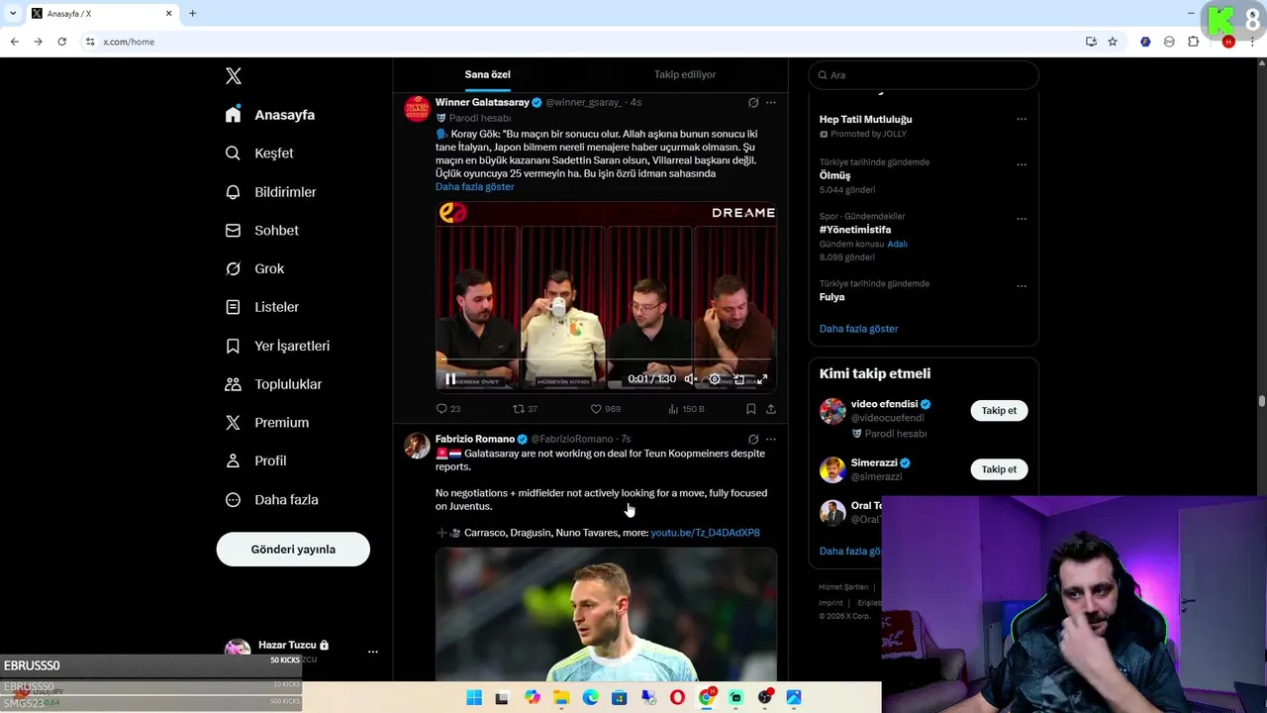Open youtu.be link in Fabrizio Romano post
This screenshot has width=1267, height=713.
(706, 533)
